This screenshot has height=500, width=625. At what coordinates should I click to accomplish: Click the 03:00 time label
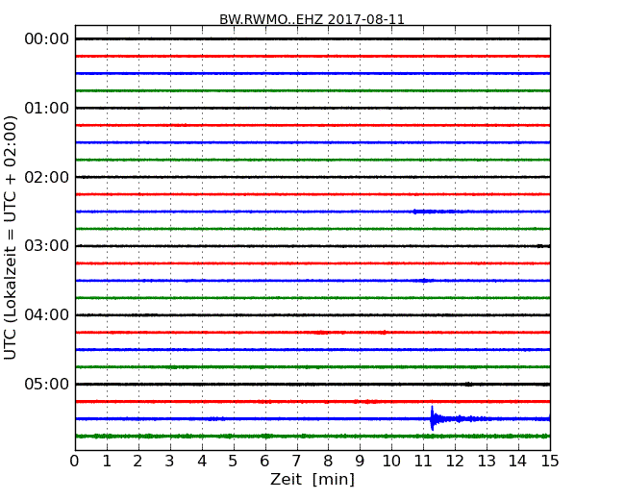(47, 246)
